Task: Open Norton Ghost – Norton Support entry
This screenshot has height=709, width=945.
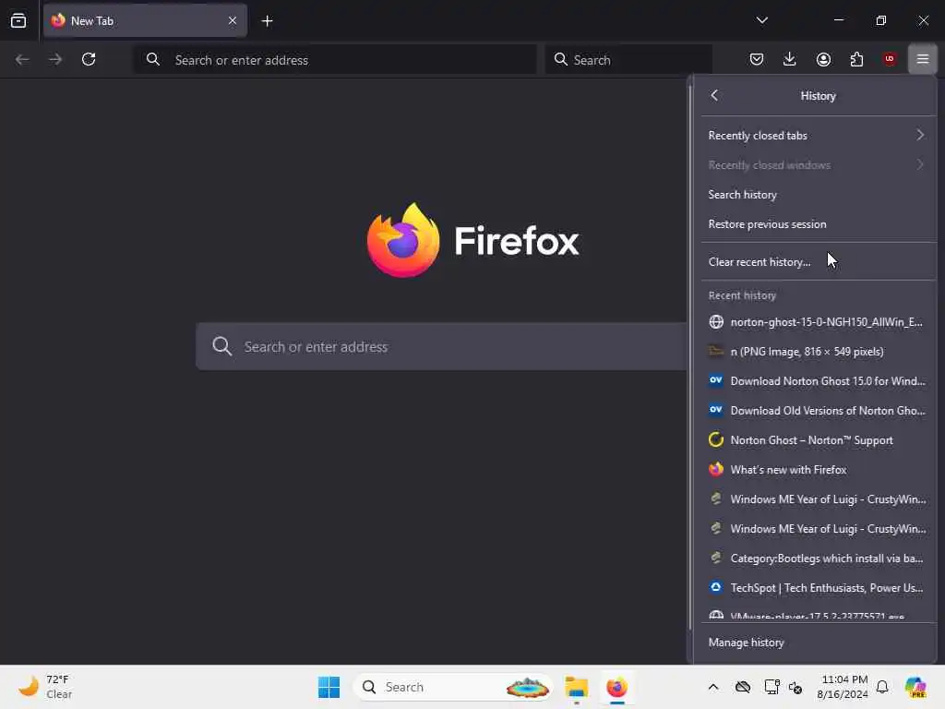Action: (x=818, y=440)
